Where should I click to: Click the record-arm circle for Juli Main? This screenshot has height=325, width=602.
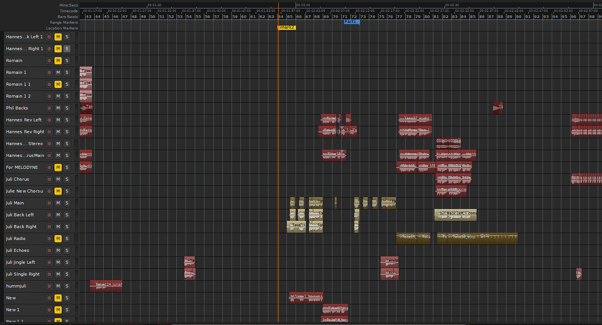49,203
